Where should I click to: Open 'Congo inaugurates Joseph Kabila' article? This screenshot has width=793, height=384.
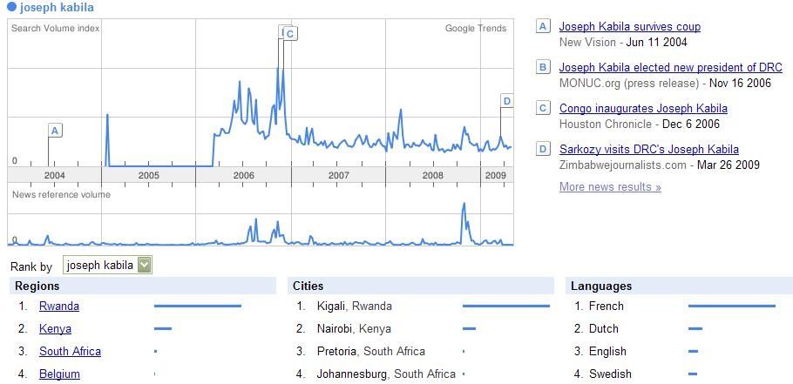pos(643,109)
